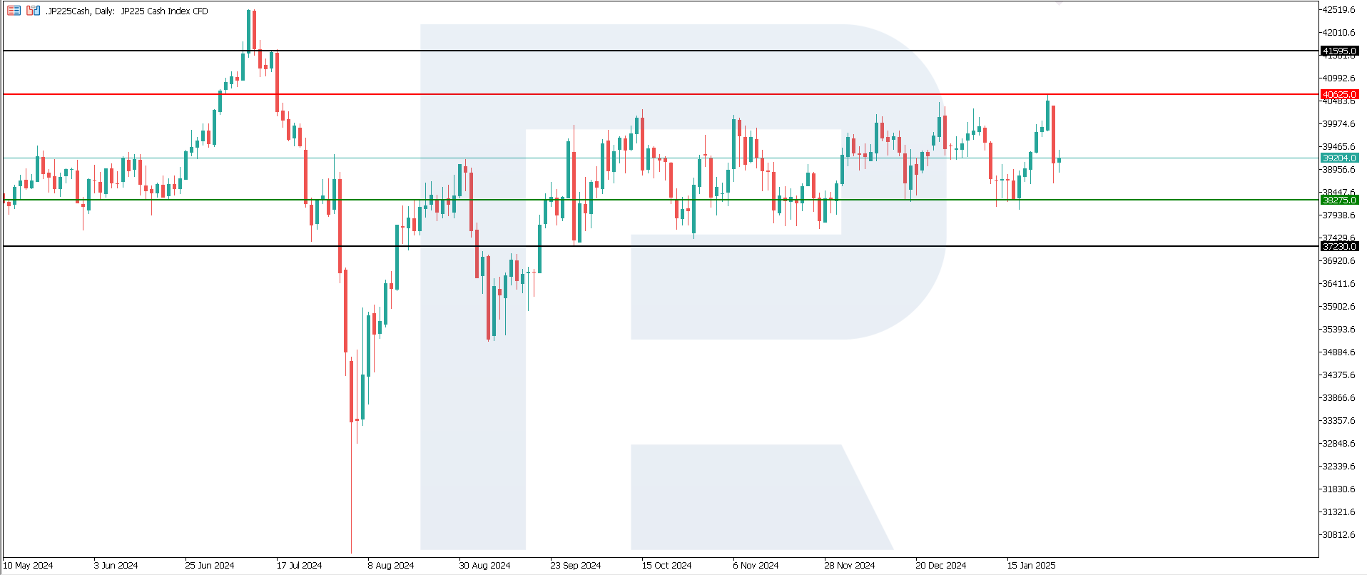Click the 30812.6 price scale label
1367x575 pixels.
[1338, 535]
